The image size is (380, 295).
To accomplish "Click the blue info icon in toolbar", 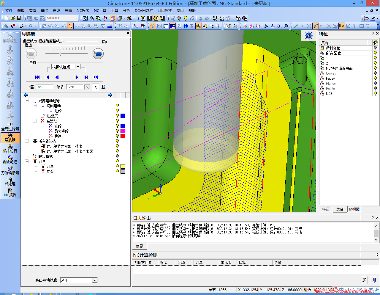I will pyautogui.click(x=186, y=26).
